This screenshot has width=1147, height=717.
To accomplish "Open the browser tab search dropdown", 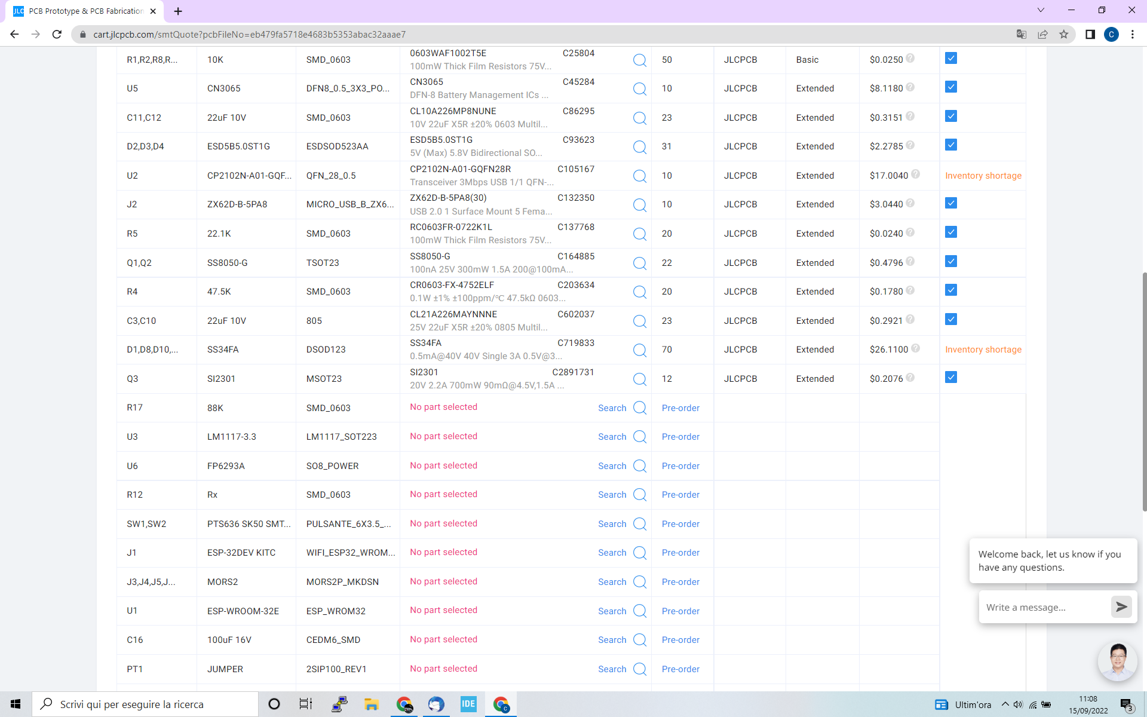I will (1041, 10).
